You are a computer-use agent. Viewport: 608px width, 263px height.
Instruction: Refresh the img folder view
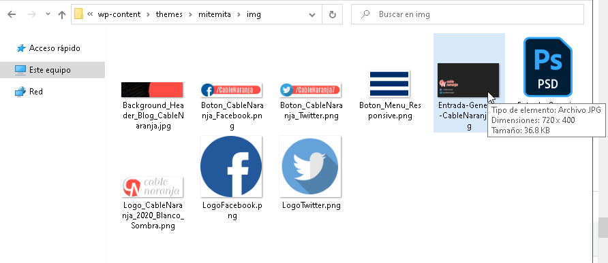pyautogui.click(x=333, y=14)
